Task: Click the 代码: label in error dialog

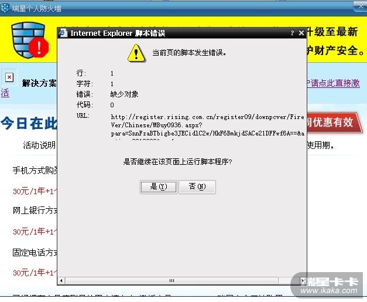Action: pyautogui.click(x=84, y=104)
